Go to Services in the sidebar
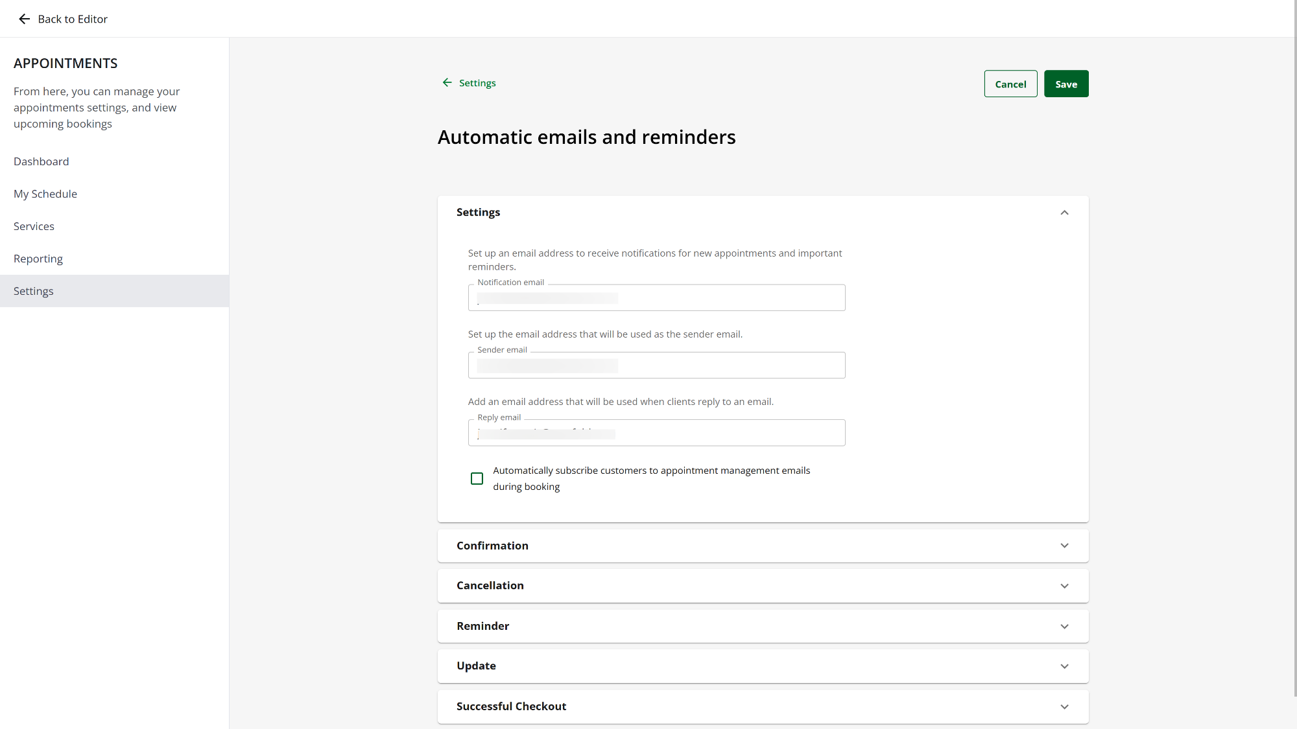1297x729 pixels. (x=34, y=226)
